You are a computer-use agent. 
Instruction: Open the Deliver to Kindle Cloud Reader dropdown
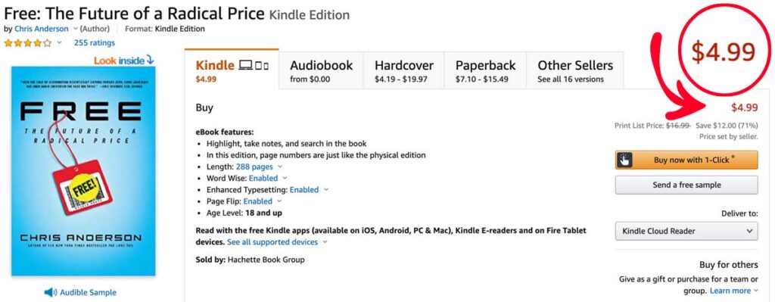686,231
